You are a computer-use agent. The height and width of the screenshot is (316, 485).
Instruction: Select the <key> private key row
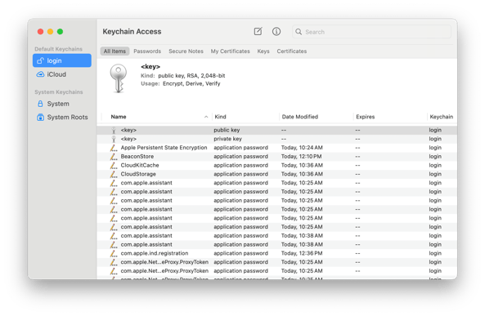276,139
